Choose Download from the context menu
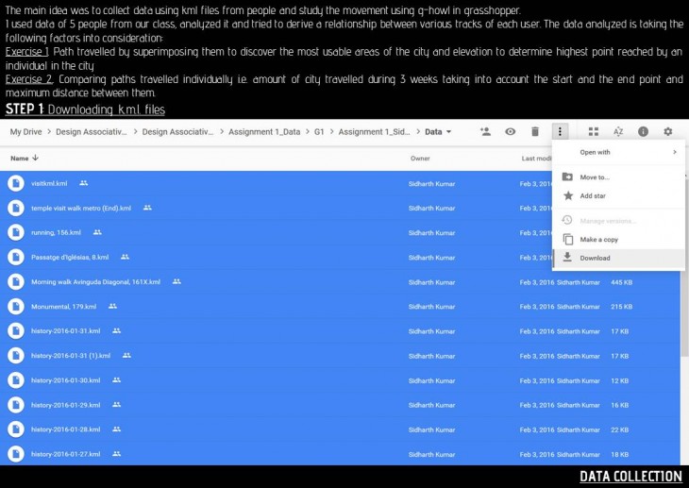689x488 pixels. (595, 258)
